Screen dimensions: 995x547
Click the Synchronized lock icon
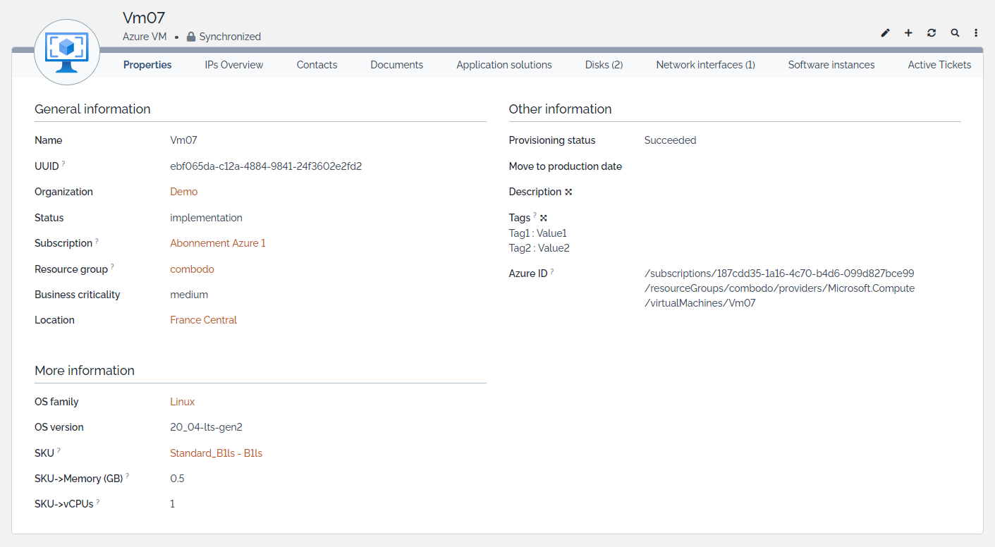tap(191, 37)
